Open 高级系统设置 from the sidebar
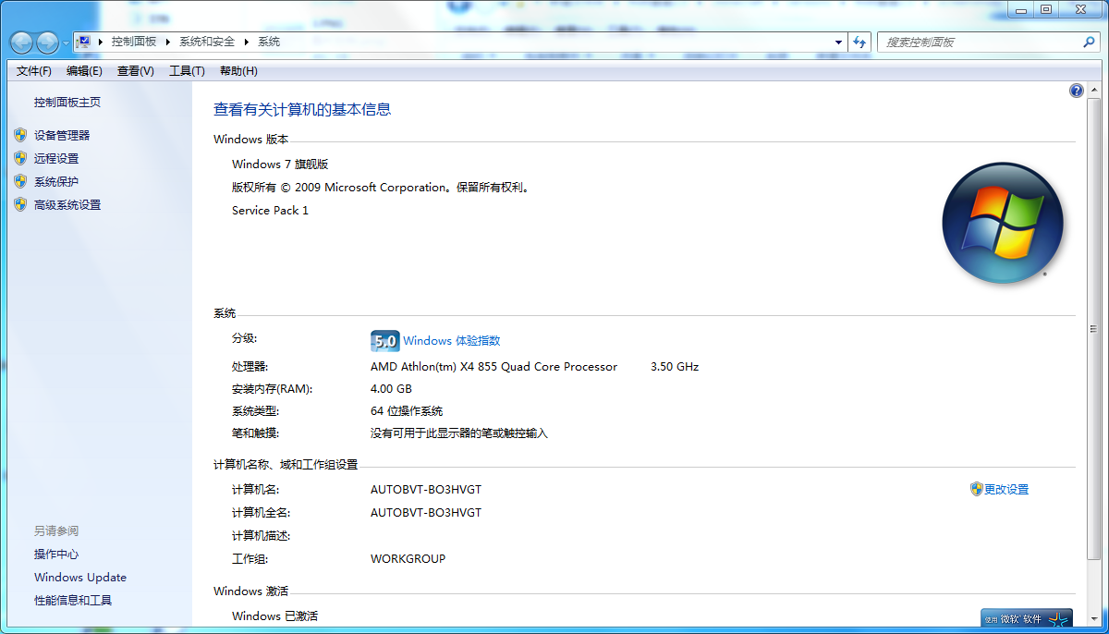This screenshot has width=1109, height=634. [67, 204]
